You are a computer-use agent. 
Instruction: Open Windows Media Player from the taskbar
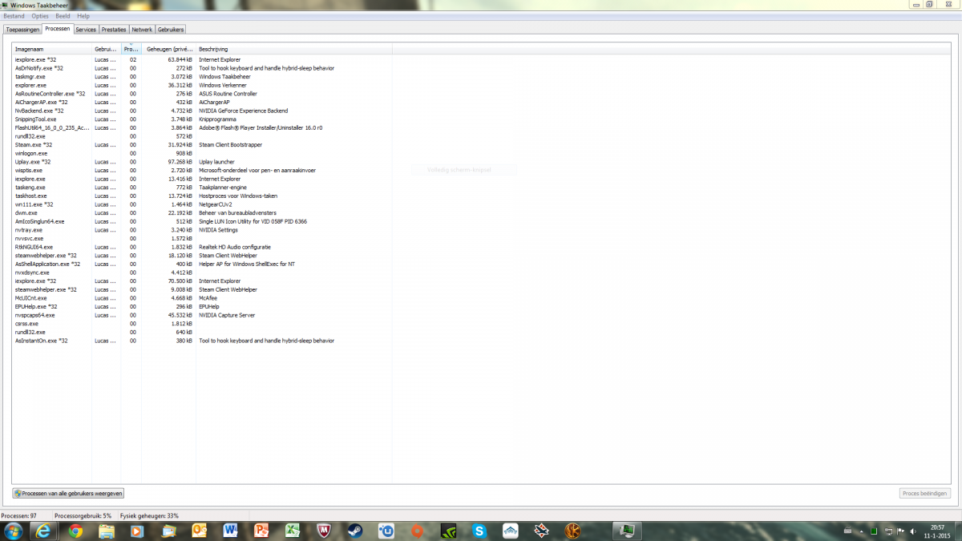(137, 531)
